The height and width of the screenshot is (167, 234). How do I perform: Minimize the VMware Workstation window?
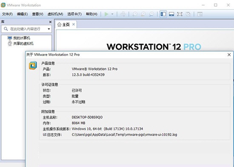coord(203,5)
